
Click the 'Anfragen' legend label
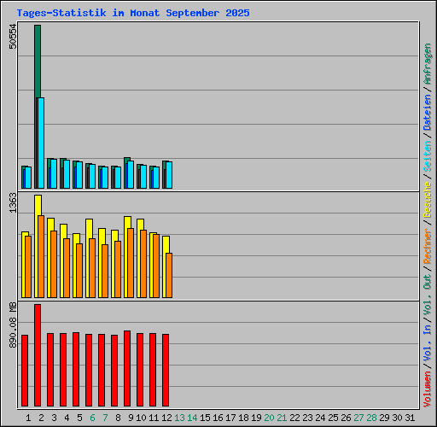[x=428, y=64]
